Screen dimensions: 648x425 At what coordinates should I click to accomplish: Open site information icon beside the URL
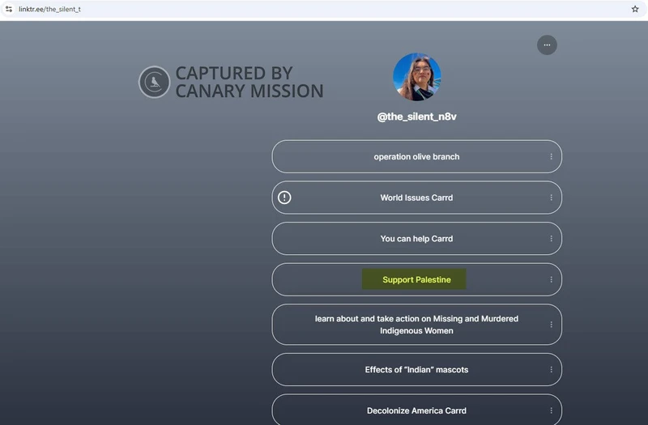(9, 9)
